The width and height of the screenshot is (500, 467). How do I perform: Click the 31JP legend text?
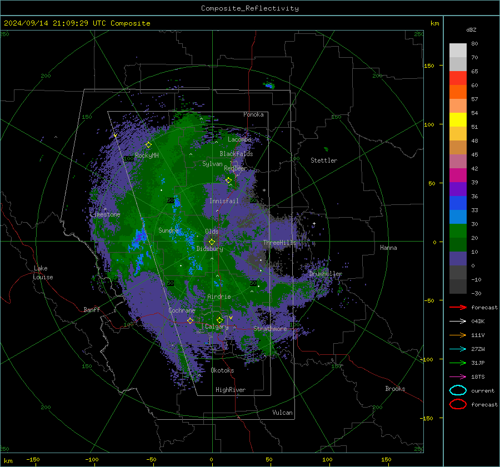point(478,363)
